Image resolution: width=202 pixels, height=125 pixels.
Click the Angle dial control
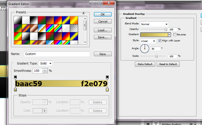145,49
